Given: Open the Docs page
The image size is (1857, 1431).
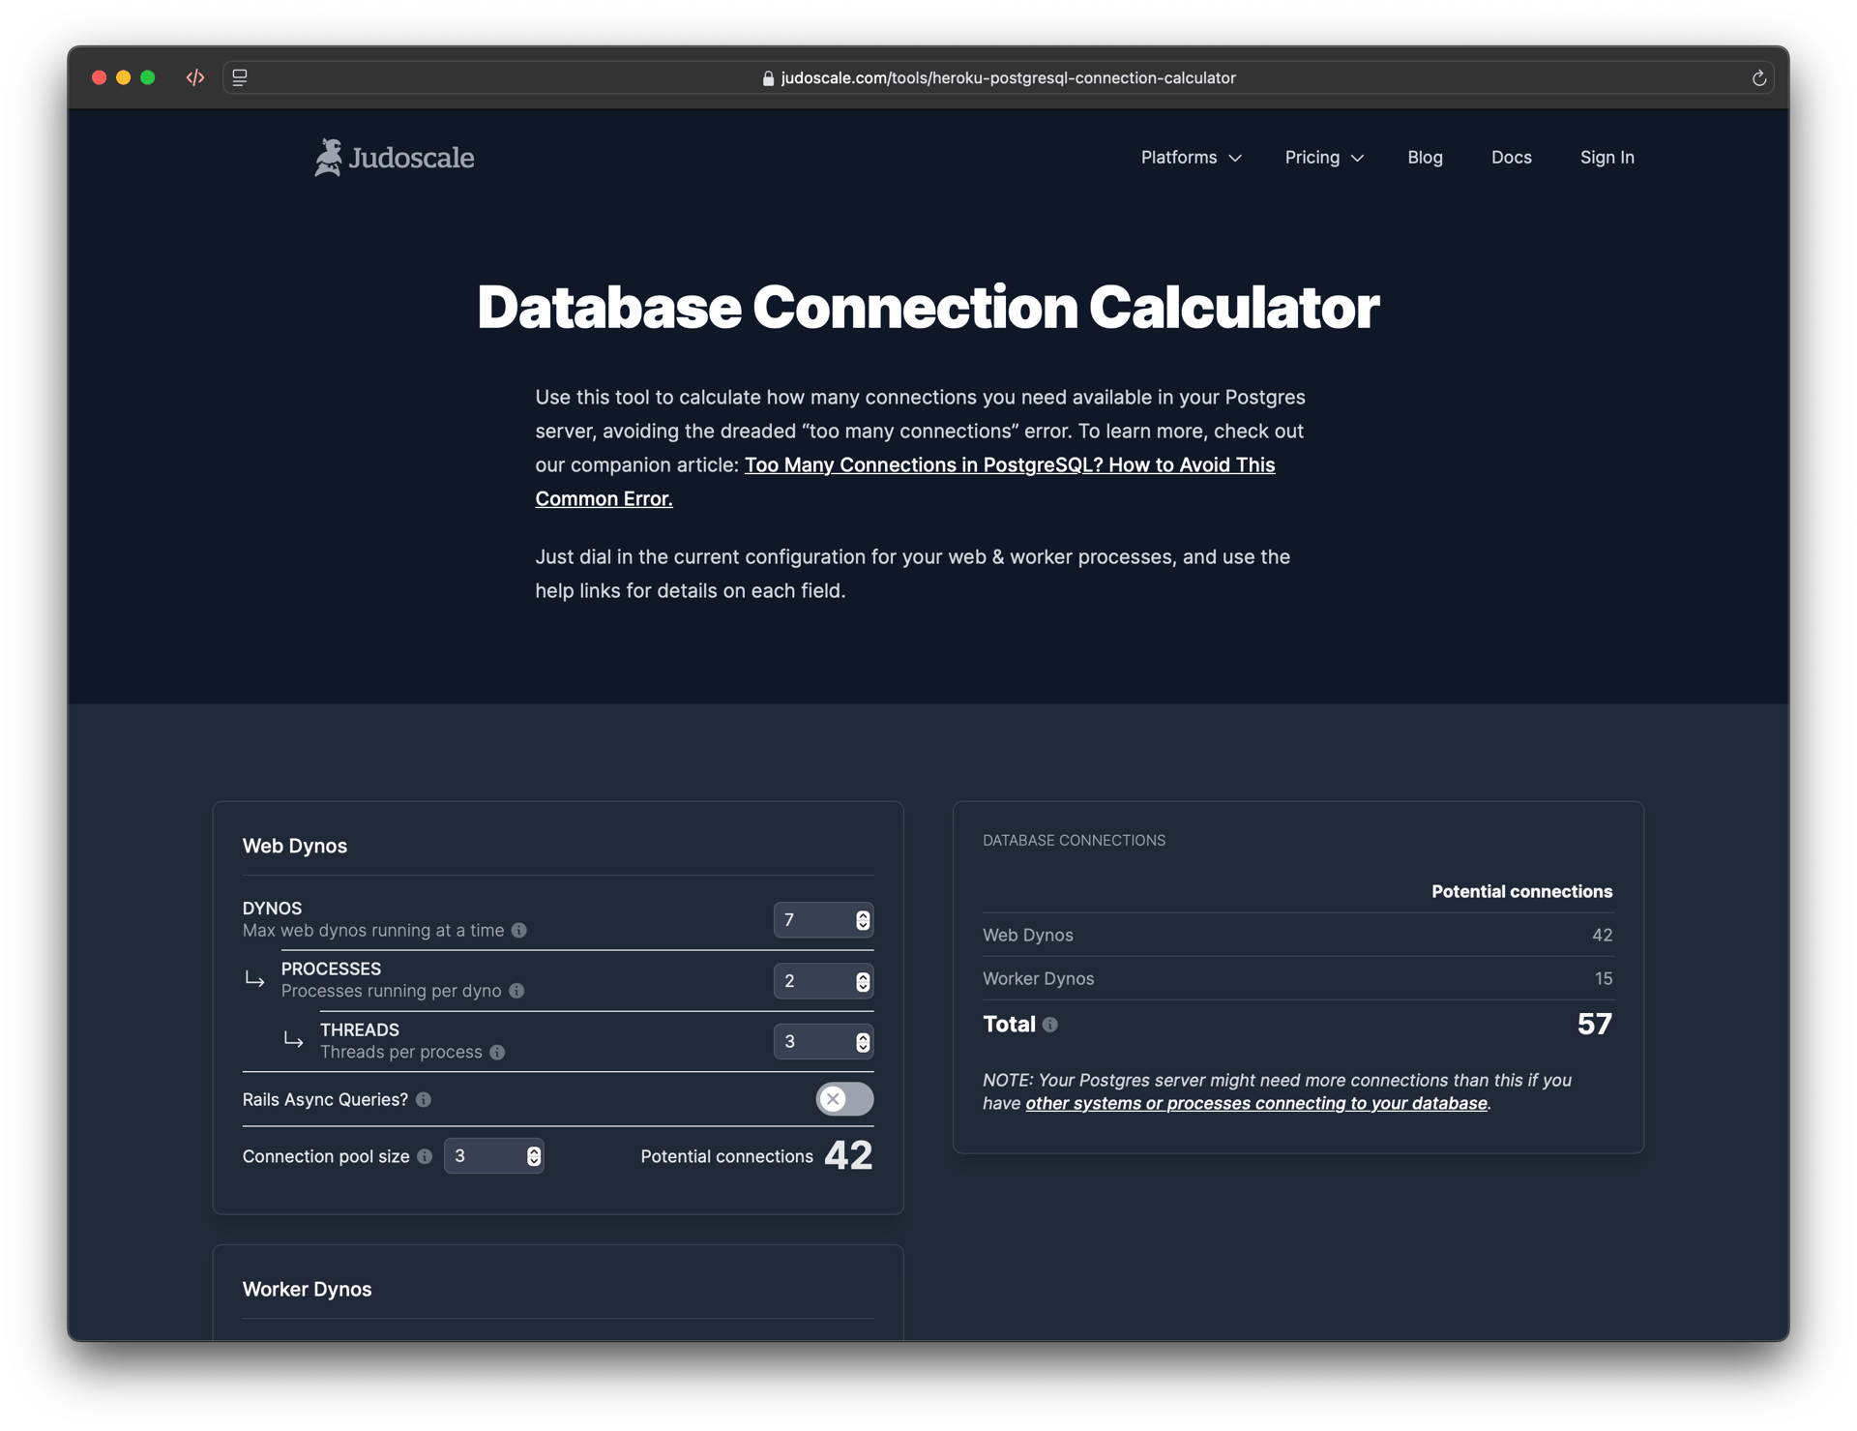Looking at the screenshot, I should point(1511,157).
